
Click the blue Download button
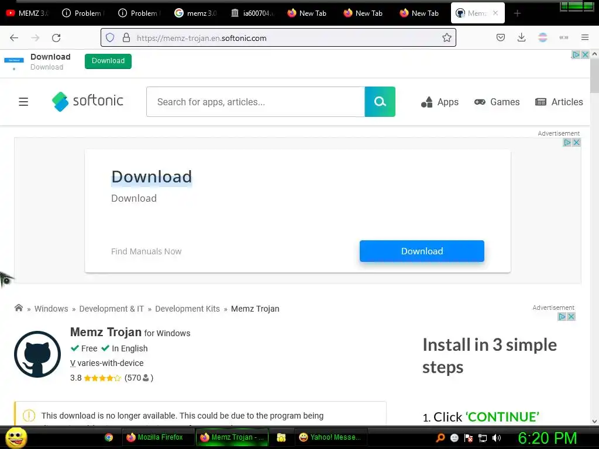coord(422,251)
